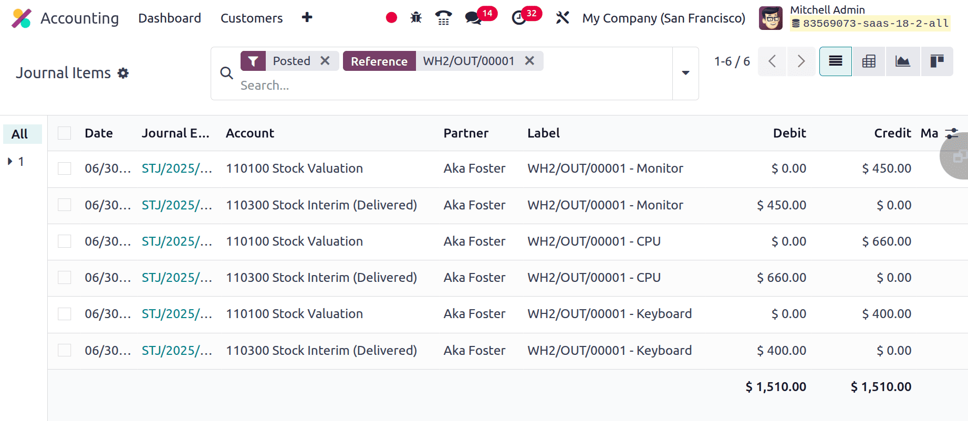Sort by the Debit column header
This screenshot has width=968, height=421.
(x=789, y=133)
